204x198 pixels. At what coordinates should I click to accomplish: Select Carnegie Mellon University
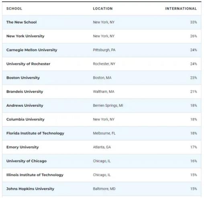[32, 50]
